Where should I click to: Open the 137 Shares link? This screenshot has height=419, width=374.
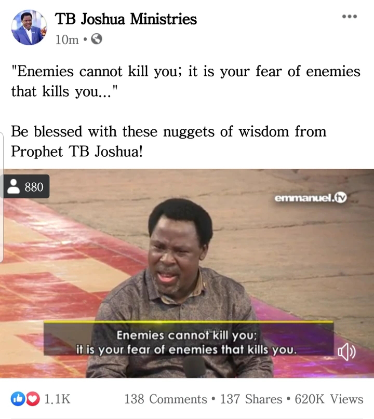(x=251, y=399)
